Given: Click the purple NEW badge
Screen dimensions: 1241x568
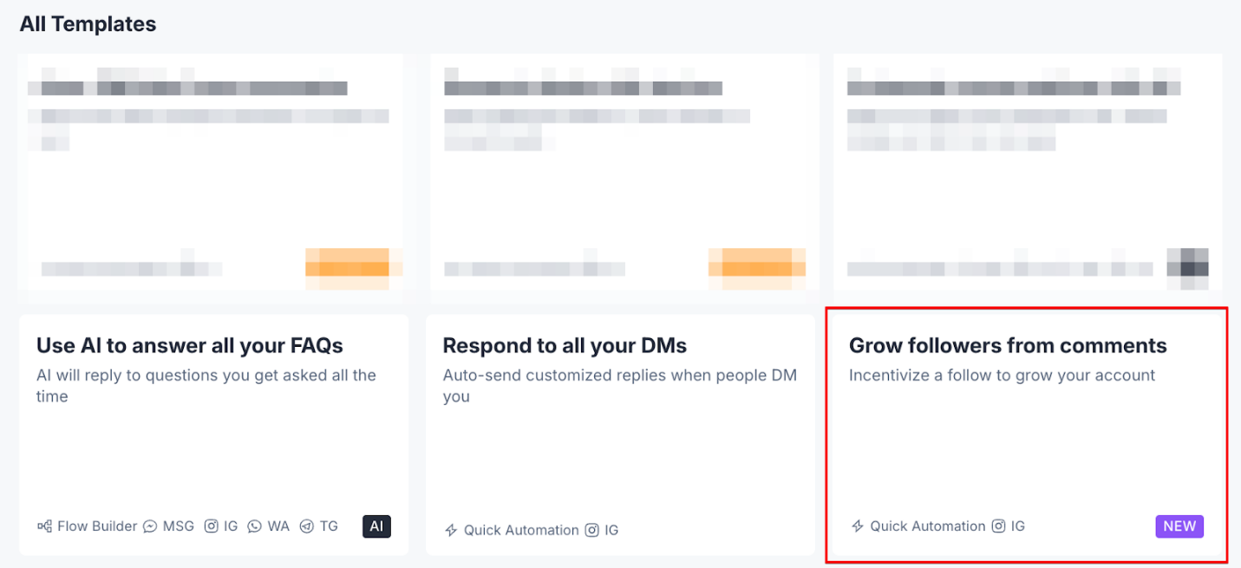Looking at the screenshot, I should click(1179, 526).
